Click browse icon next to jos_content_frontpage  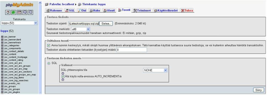[x=2, y=57]
